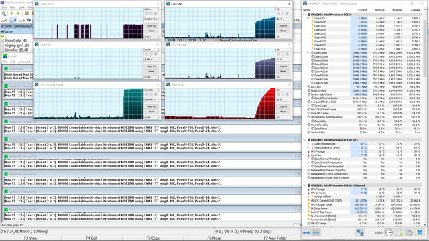Collapse the CPU CC150 Enhanced sensor group
This screenshot has width=429, height=241.
pyautogui.click(x=304, y=185)
